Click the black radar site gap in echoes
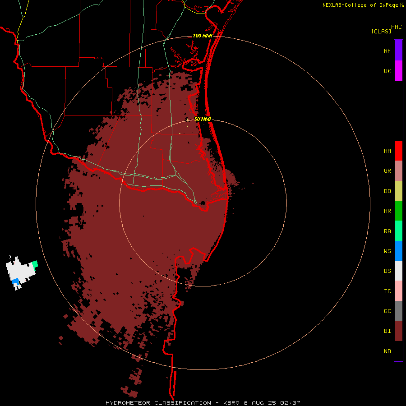Screen dimensions: 406x406 pyautogui.click(x=203, y=203)
